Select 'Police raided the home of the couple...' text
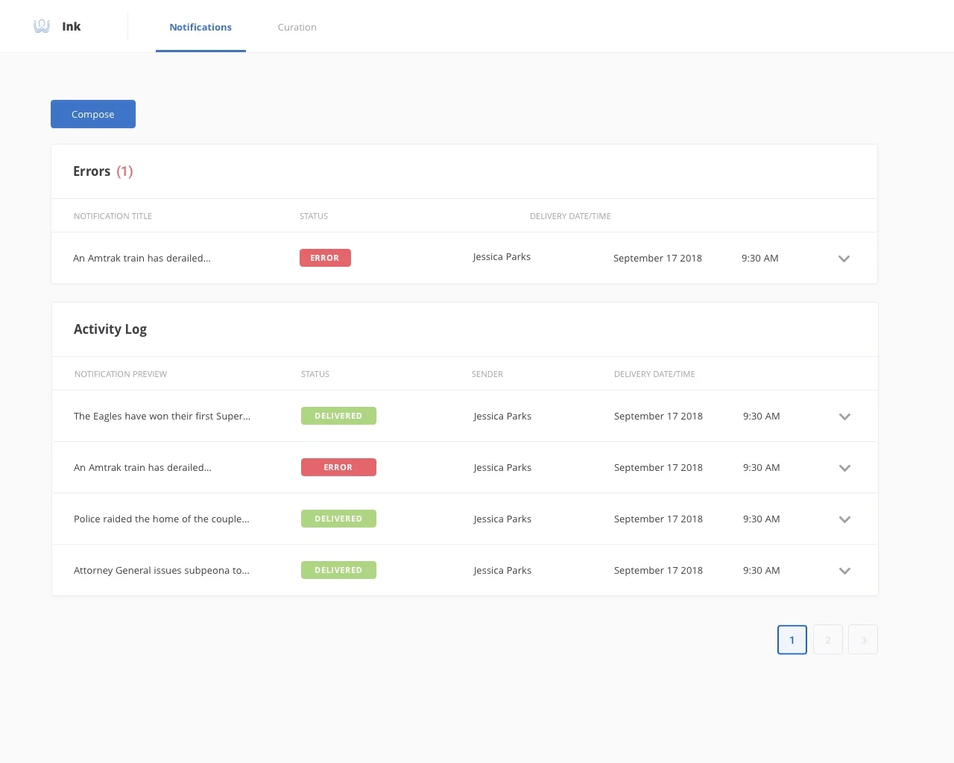 (162, 519)
